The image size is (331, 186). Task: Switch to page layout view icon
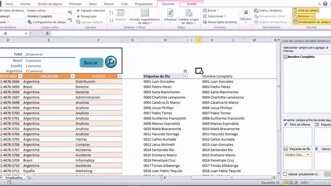pos(291,182)
